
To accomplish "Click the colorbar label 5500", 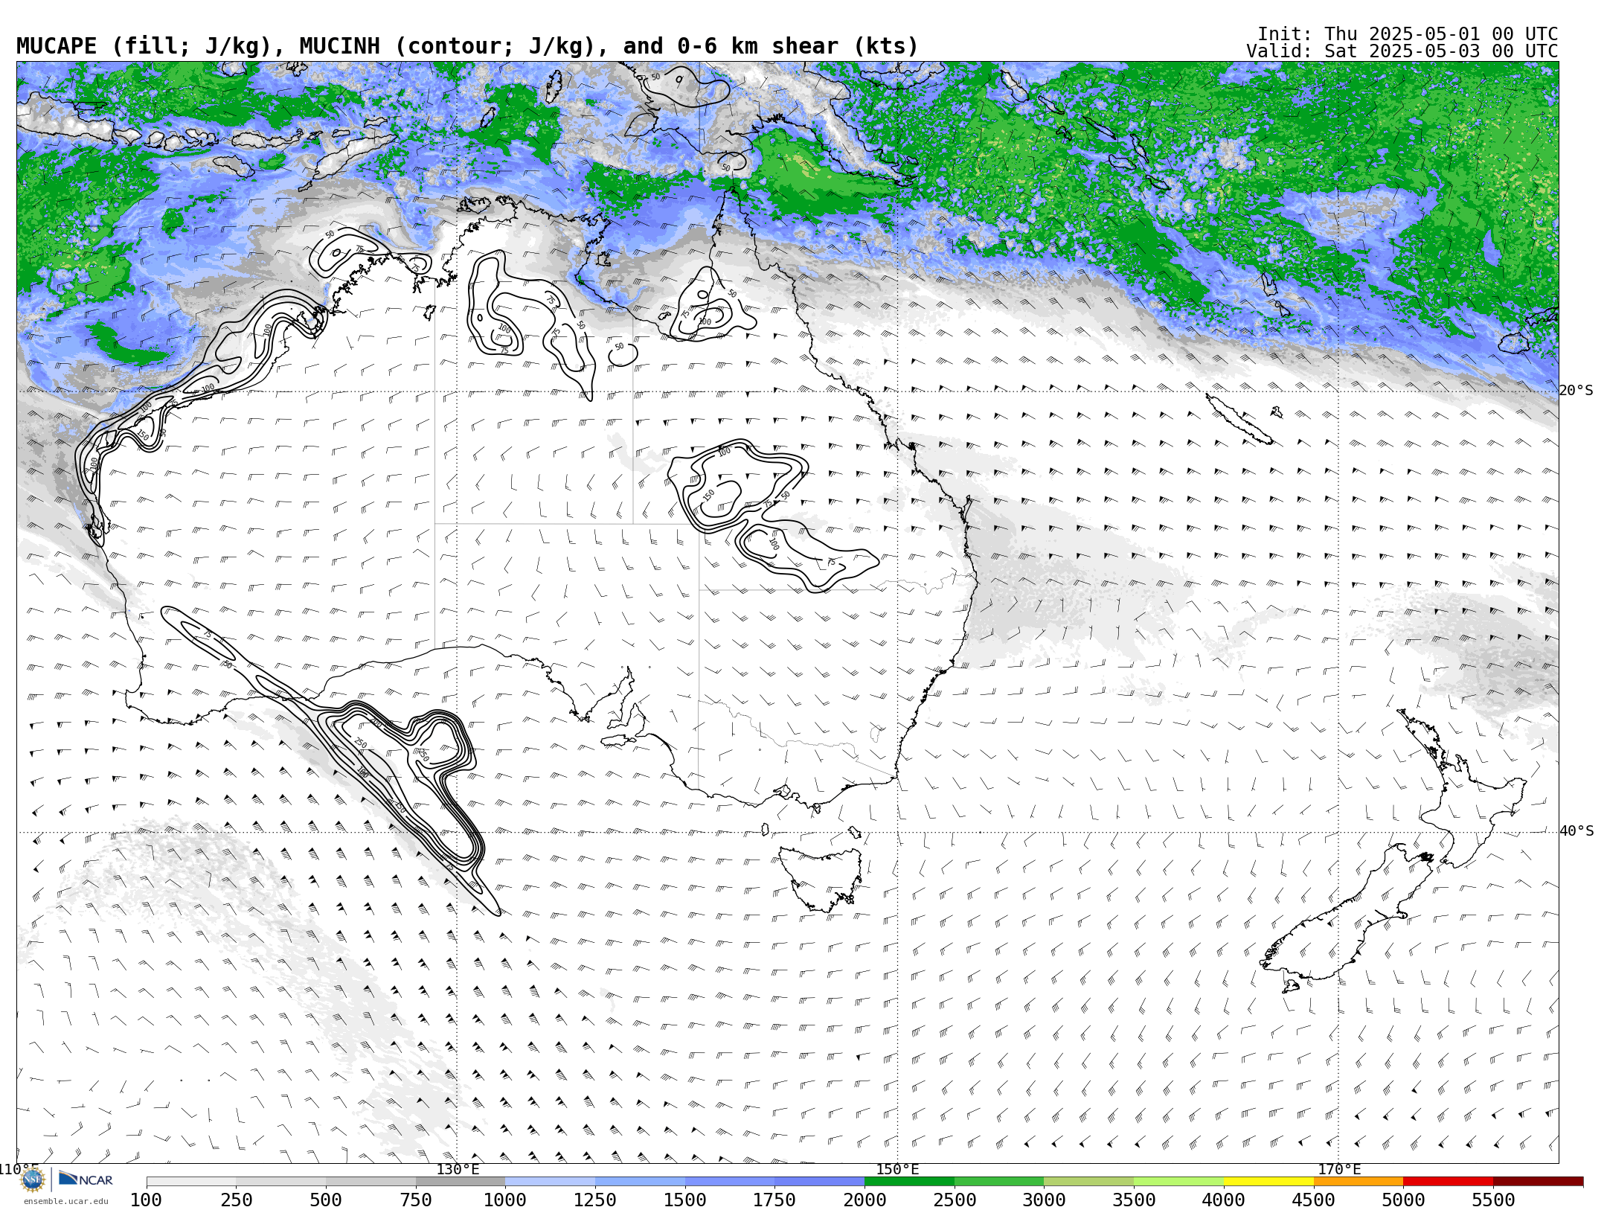I will [1493, 1200].
